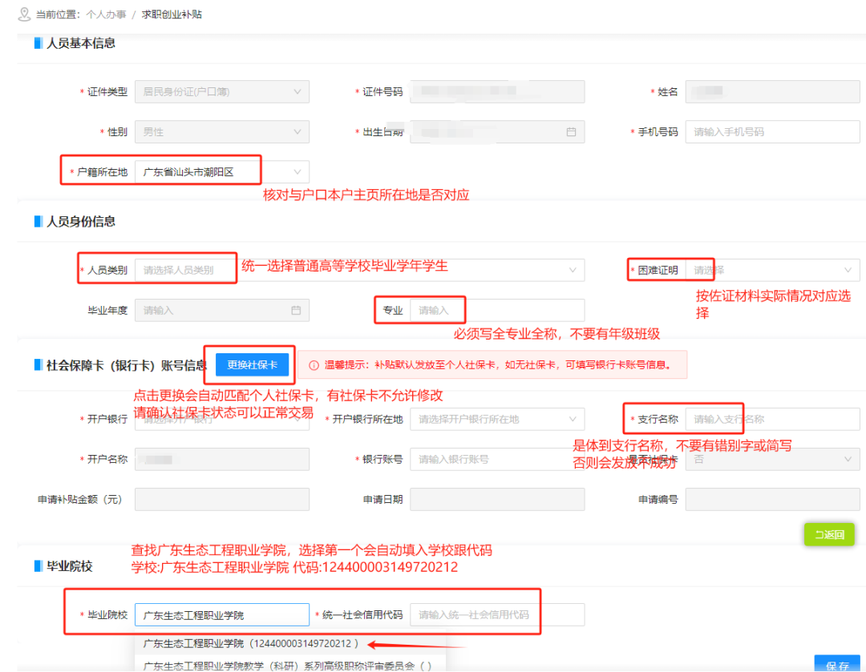Focus the 银行账号 input field
The width and height of the screenshot is (866, 672).
(497, 459)
